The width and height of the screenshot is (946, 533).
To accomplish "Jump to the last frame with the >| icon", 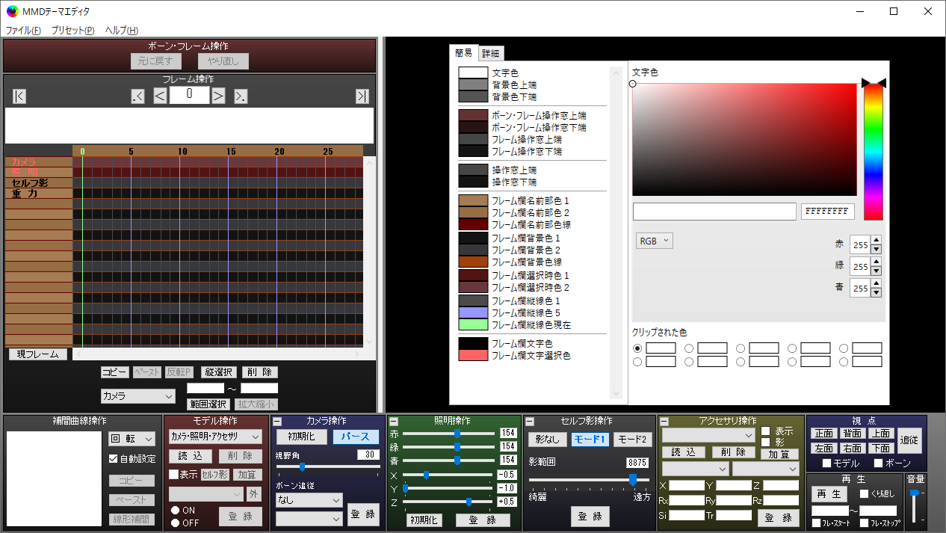I will click(x=362, y=95).
